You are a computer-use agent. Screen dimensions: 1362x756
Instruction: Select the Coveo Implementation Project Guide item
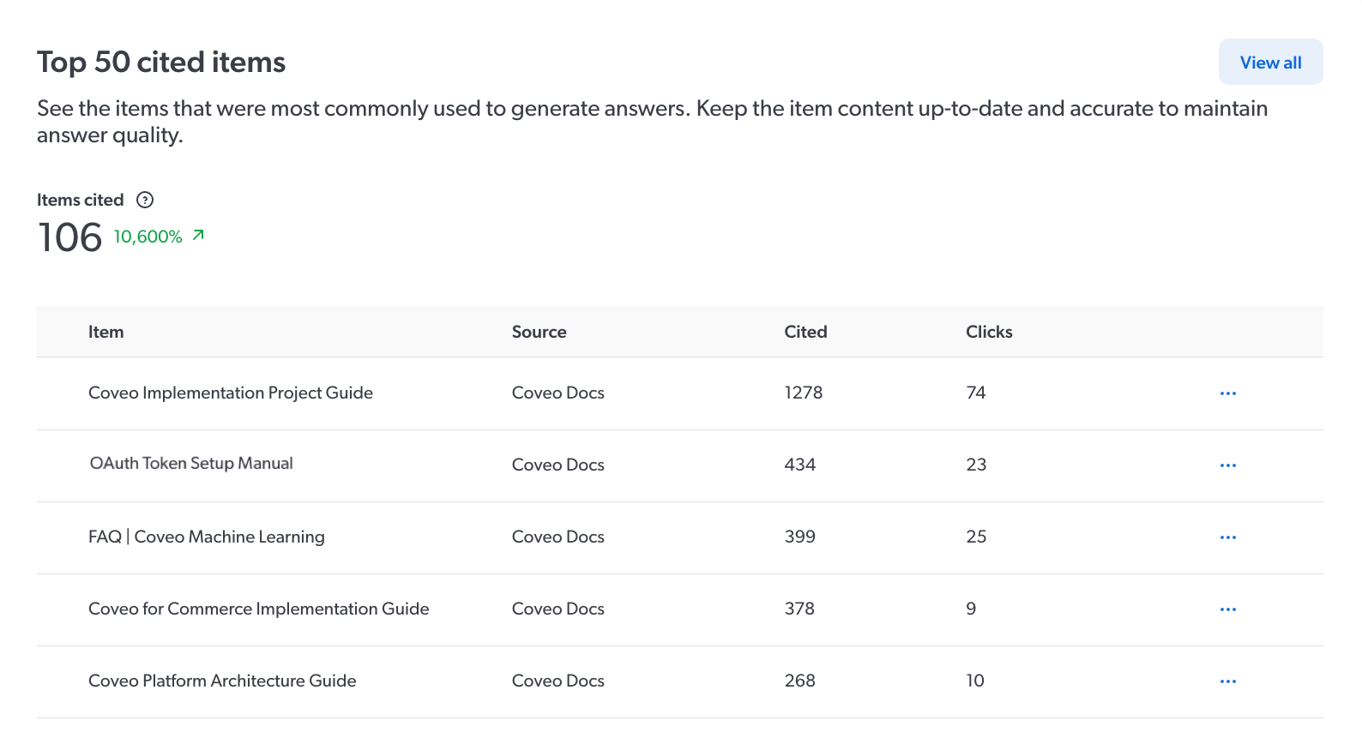click(231, 393)
